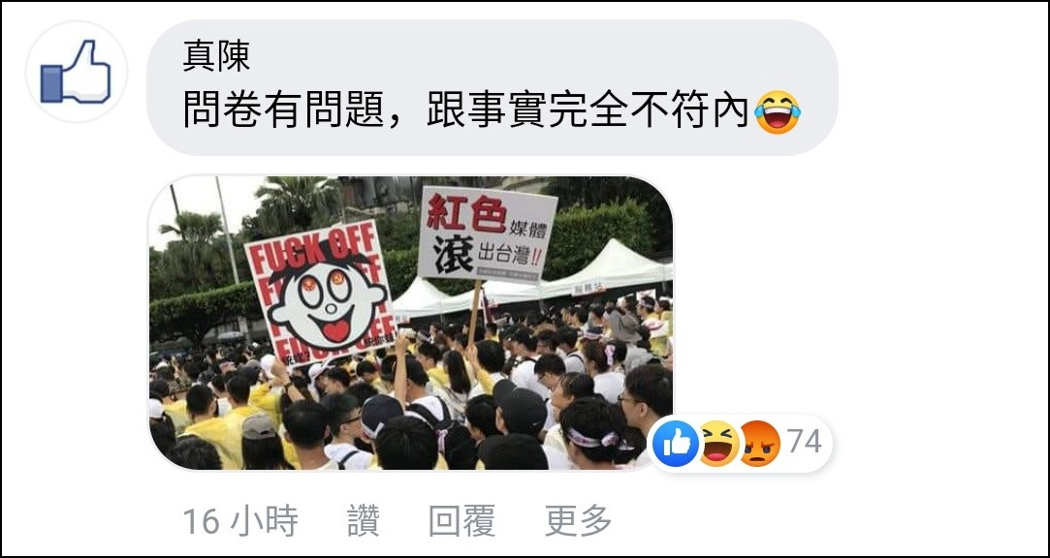Reply using the 回覆 button
The image size is (1050, 558).
461,520
